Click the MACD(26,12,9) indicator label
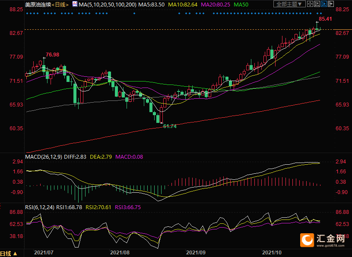The height and width of the screenshot is (257, 352). click(44, 157)
